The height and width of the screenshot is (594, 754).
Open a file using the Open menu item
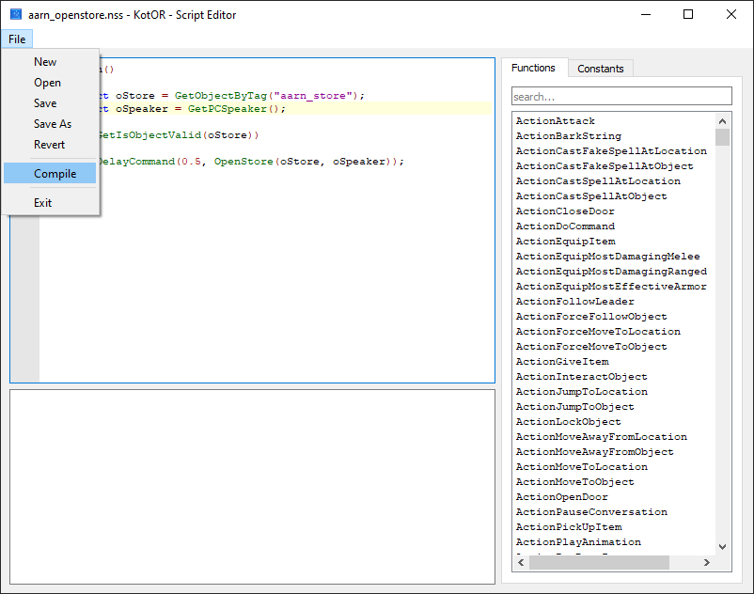pyautogui.click(x=47, y=82)
